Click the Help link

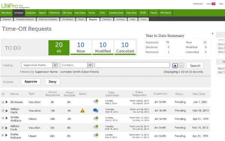pos(221,4)
